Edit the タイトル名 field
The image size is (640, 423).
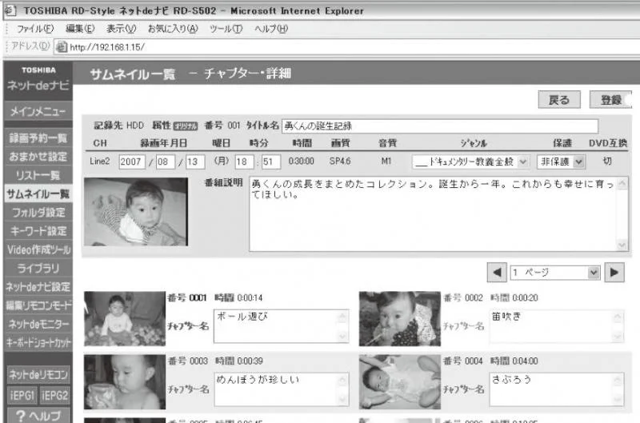pyautogui.click(x=440, y=126)
